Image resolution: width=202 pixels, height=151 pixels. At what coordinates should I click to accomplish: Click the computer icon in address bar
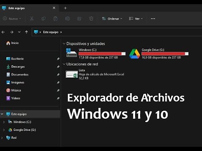[36, 32]
